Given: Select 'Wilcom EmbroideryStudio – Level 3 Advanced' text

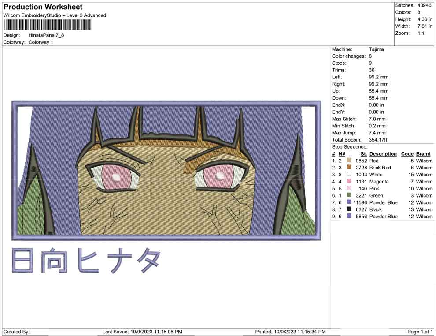Looking at the screenshot, I should click(x=55, y=15).
